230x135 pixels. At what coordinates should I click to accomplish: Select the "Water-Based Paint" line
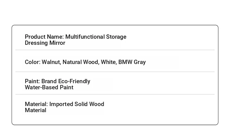click(49, 87)
